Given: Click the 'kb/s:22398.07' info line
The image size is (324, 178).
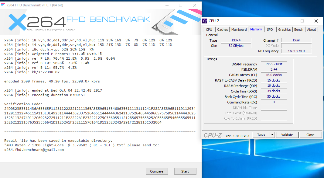Looking at the screenshot, I should [32, 72].
